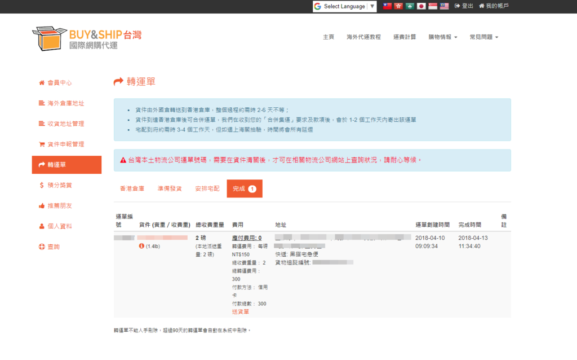Image resolution: width=577 pixels, height=360 pixels.
Task: Open 積分獎賞 in the sidebar
Action: tap(59, 185)
